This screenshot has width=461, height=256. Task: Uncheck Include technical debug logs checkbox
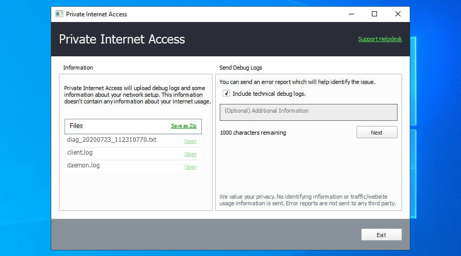point(226,94)
